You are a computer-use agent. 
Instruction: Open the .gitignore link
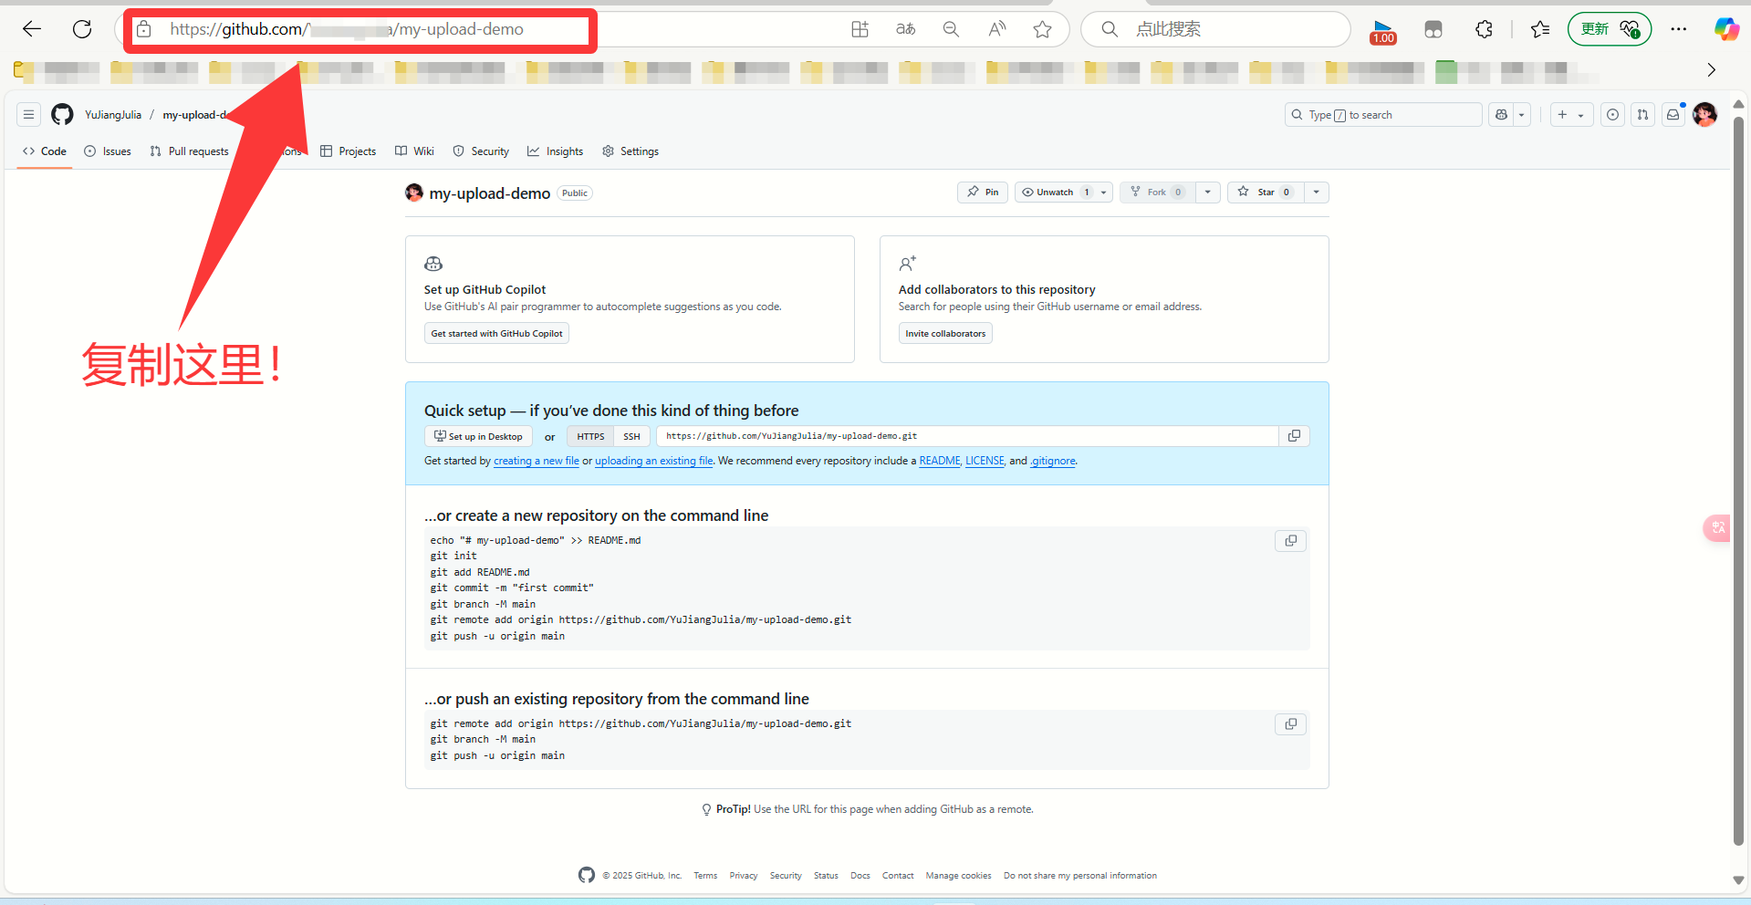(1053, 461)
